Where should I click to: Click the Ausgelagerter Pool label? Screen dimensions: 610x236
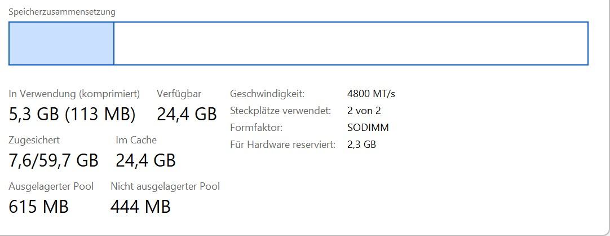[x=51, y=186]
